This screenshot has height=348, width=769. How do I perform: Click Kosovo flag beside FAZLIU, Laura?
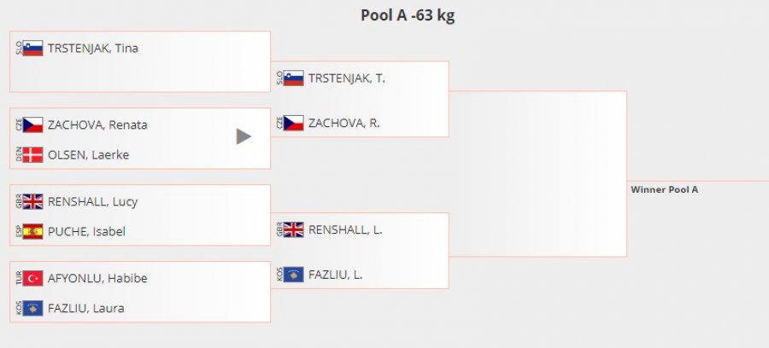(x=32, y=309)
